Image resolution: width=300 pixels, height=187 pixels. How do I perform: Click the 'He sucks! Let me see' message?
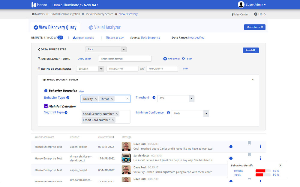coord(173,160)
